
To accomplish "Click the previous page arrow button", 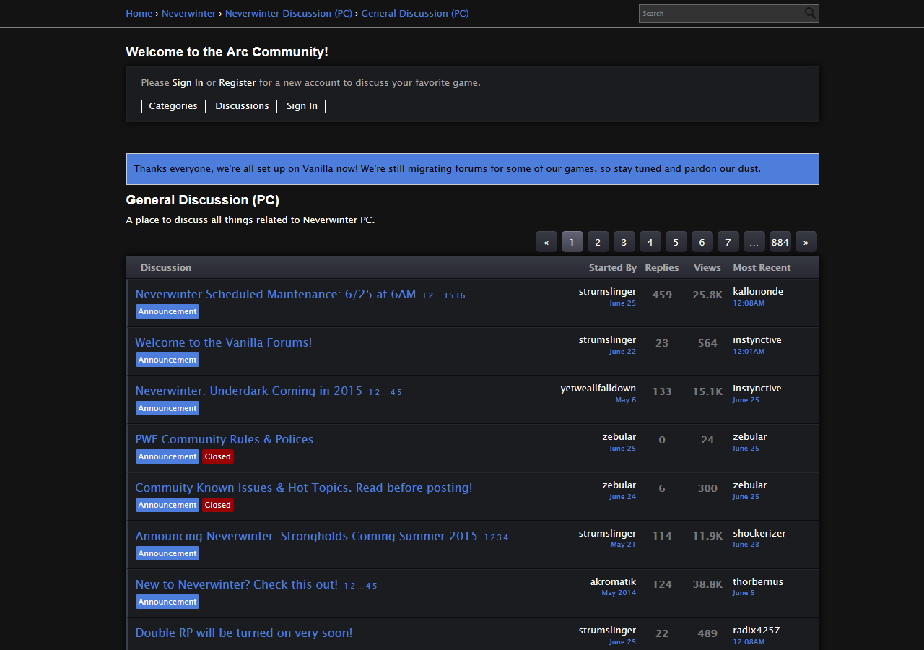I will click(546, 241).
